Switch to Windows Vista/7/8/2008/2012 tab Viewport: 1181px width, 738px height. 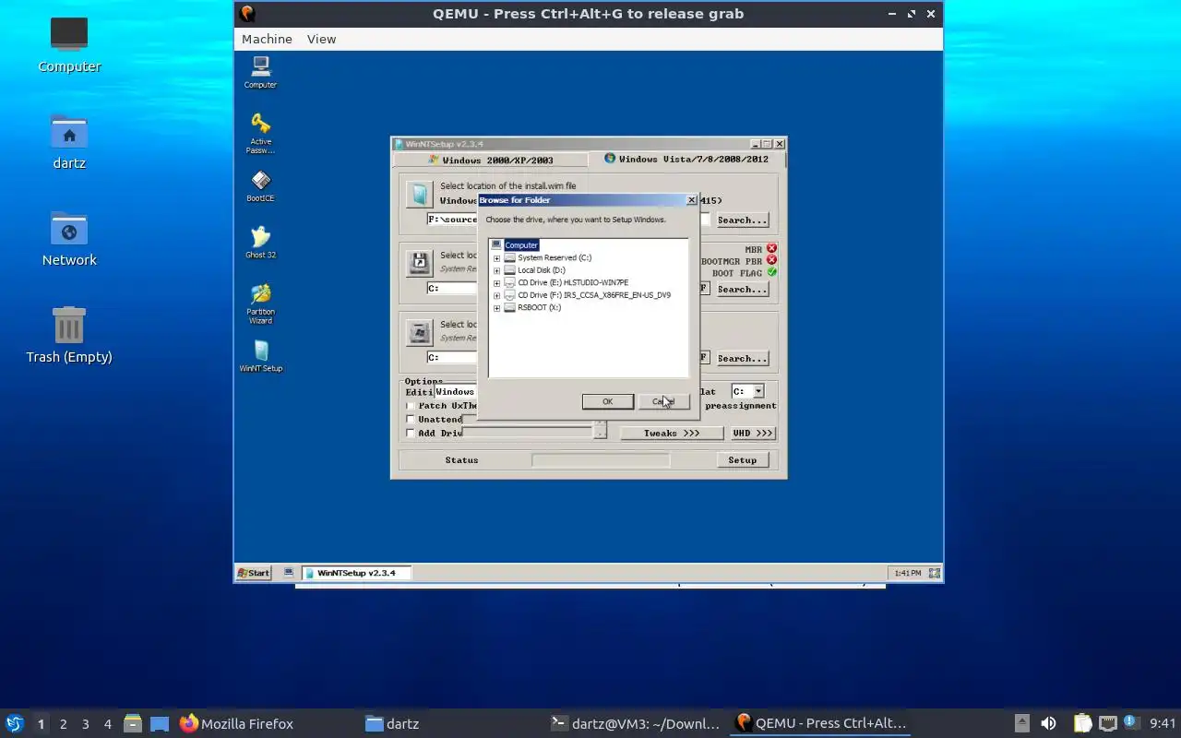pyautogui.click(x=686, y=159)
